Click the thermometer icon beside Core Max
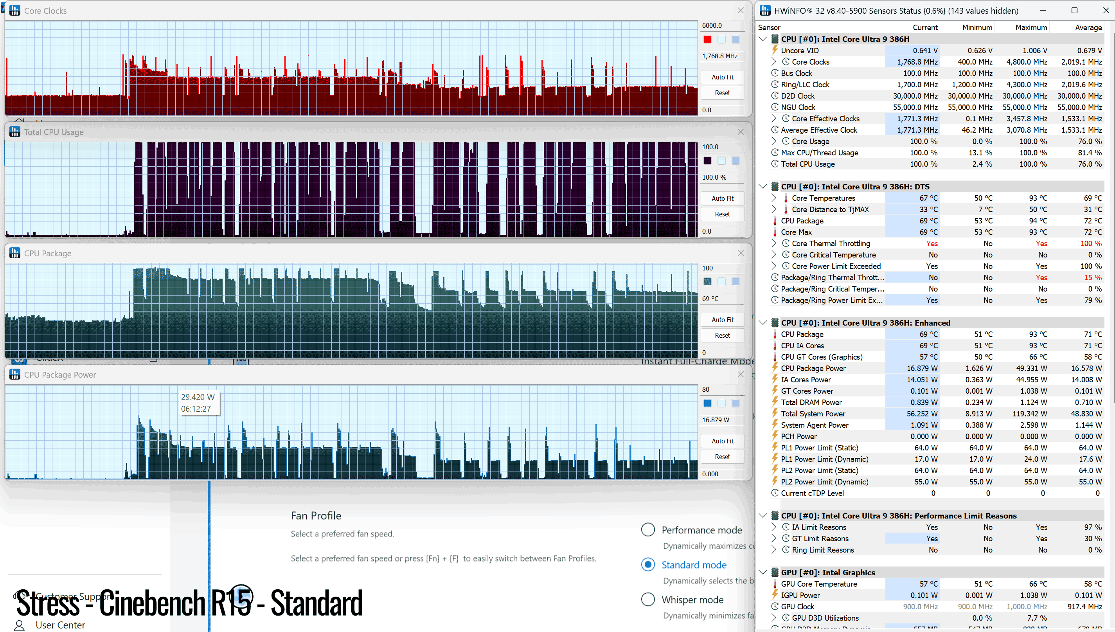 775,232
